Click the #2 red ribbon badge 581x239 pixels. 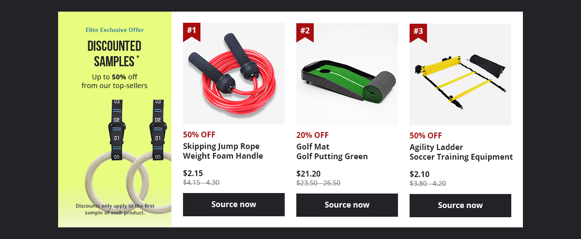[x=305, y=32]
